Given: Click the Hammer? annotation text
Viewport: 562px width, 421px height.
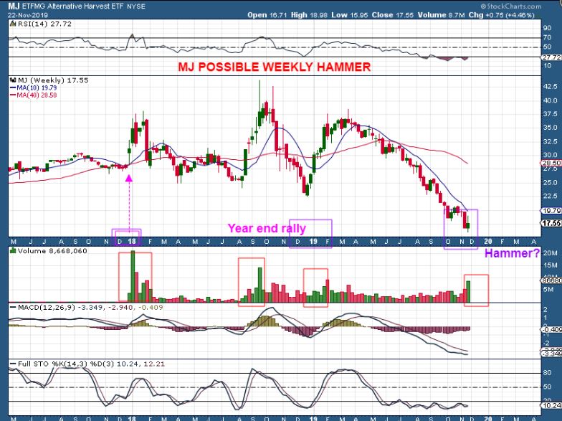Looking at the screenshot, I should tap(512, 254).
